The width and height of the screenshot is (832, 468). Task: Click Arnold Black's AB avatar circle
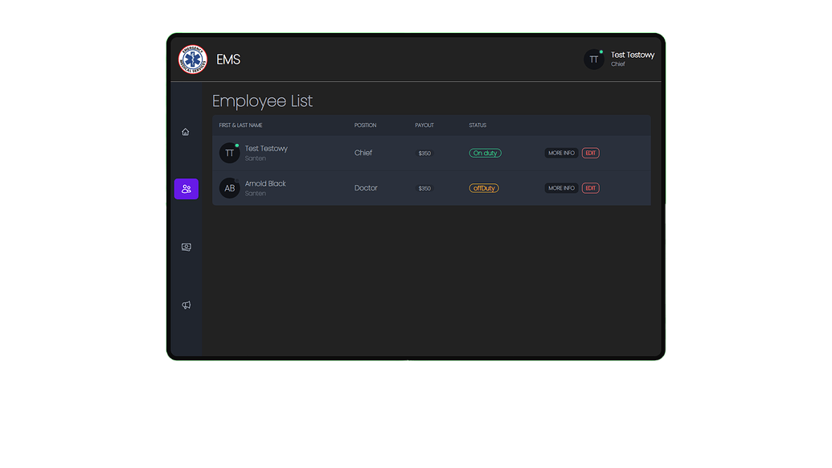click(230, 188)
